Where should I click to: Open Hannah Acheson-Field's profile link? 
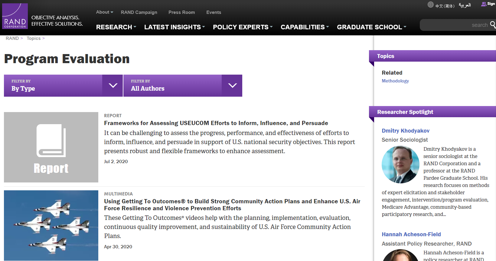tap(411, 234)
